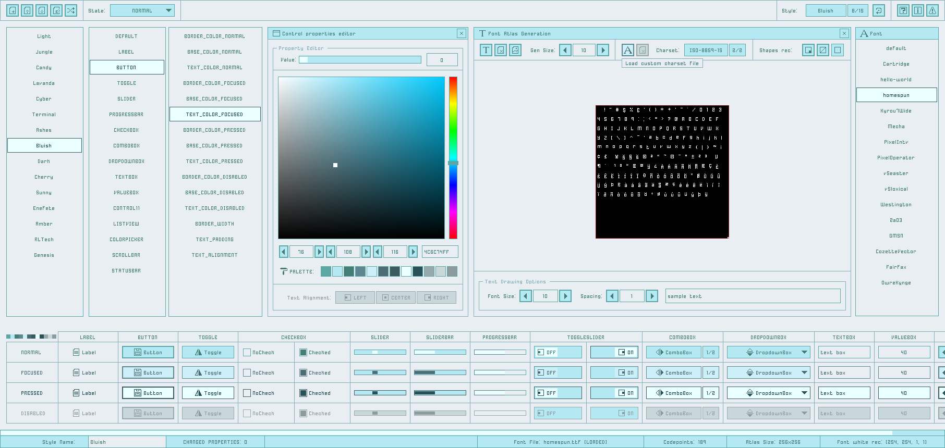Select the Cyber style from the list
Screen dimensions: 945x448
point(44,98)
